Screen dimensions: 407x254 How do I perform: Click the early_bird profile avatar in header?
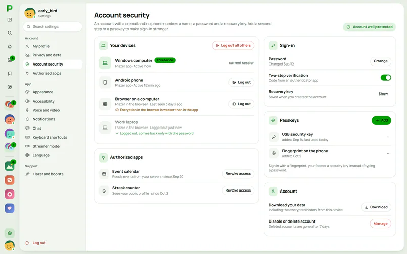(30, 13)
